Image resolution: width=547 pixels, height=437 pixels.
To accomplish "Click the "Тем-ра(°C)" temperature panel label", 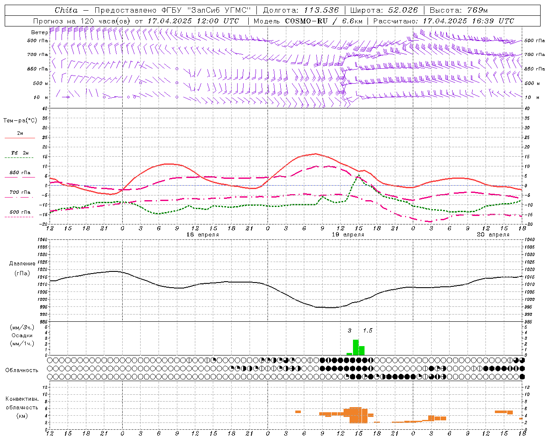I will coord(20,121).
